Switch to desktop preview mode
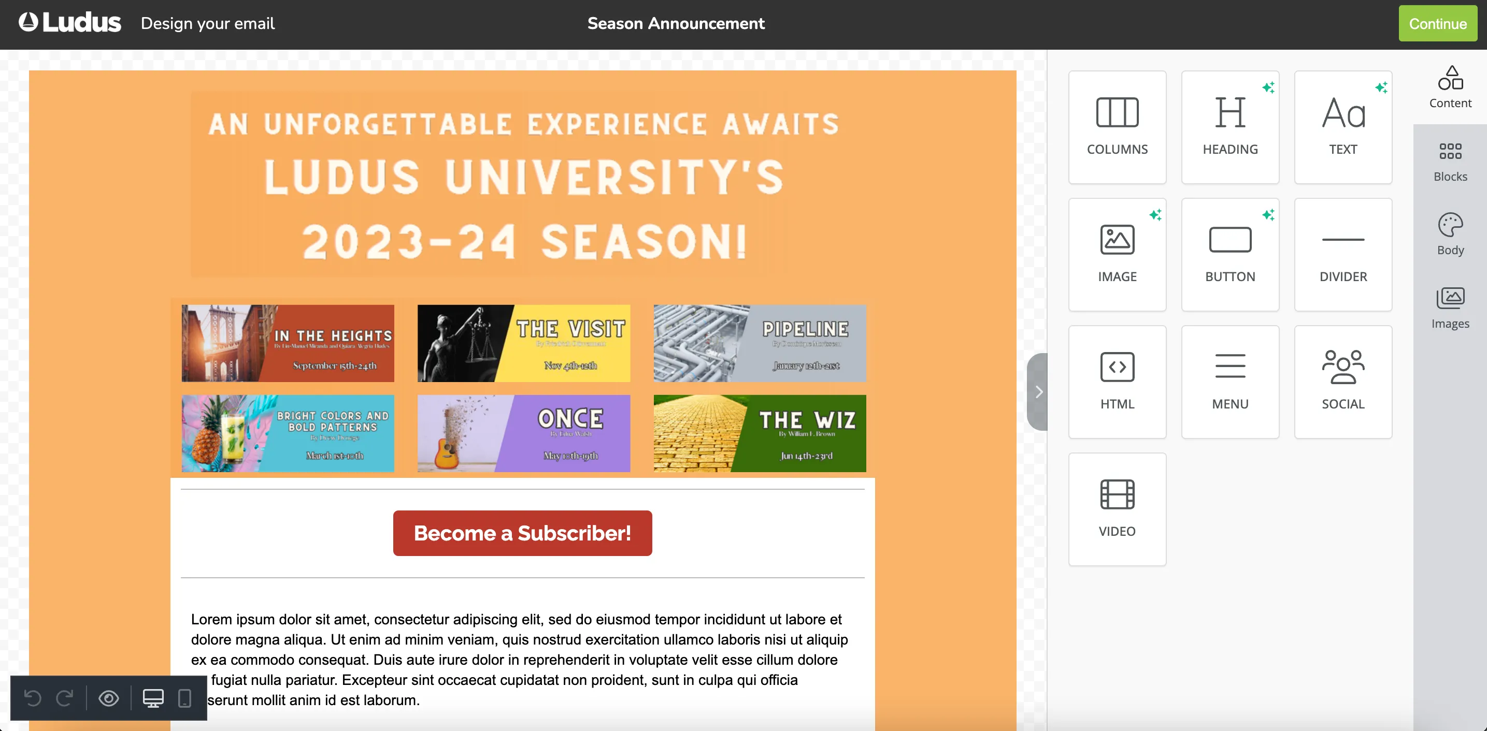 (153, 698)
